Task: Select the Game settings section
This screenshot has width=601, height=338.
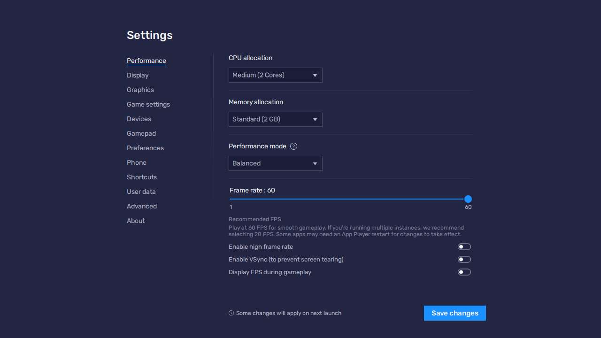Action: (148, 104)
